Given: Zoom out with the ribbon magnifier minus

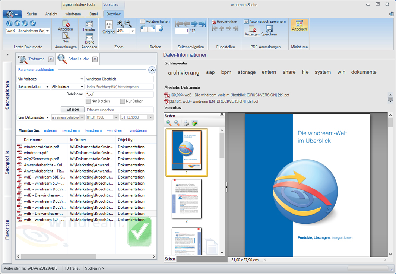Looking at the screenshot, I should pos(128,23).
